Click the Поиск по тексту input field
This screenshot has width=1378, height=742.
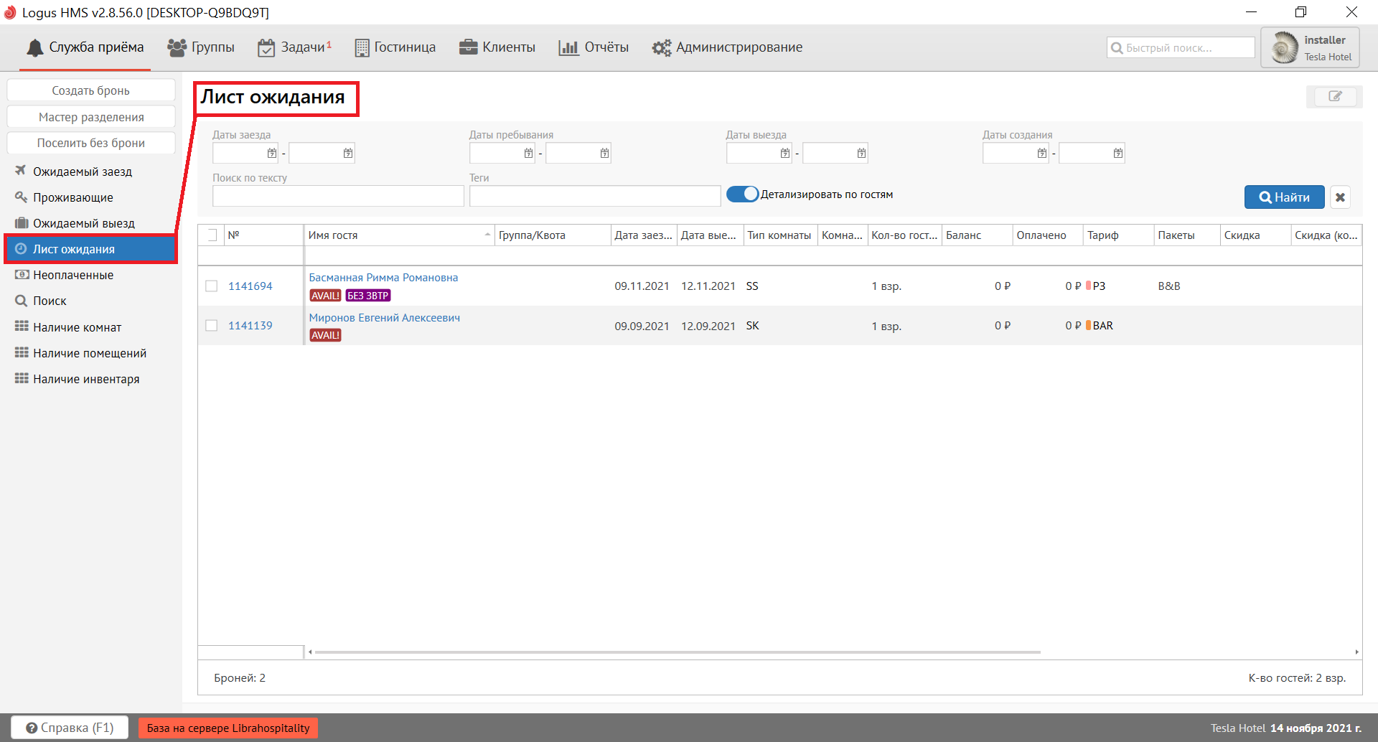(x=338, y=196)
